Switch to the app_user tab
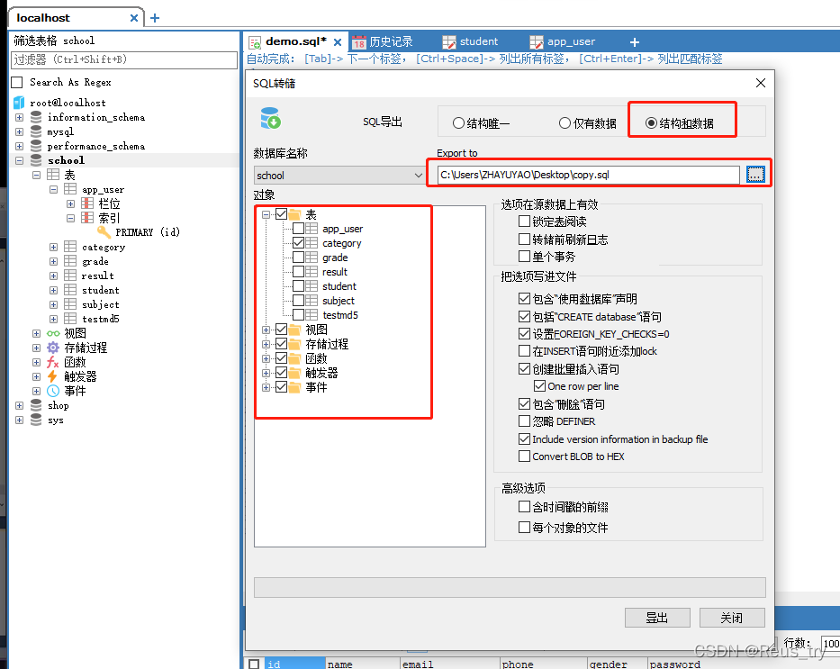The width and height of the screenshot is (840, 669). click(563, 41)
